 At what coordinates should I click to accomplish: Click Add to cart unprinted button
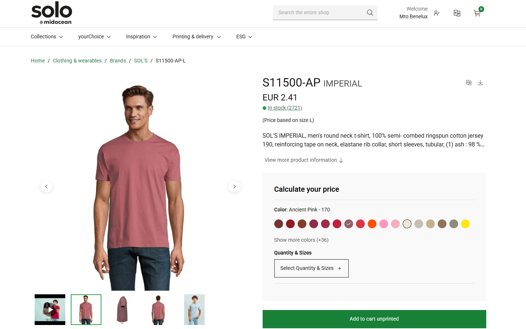point(374,319)
